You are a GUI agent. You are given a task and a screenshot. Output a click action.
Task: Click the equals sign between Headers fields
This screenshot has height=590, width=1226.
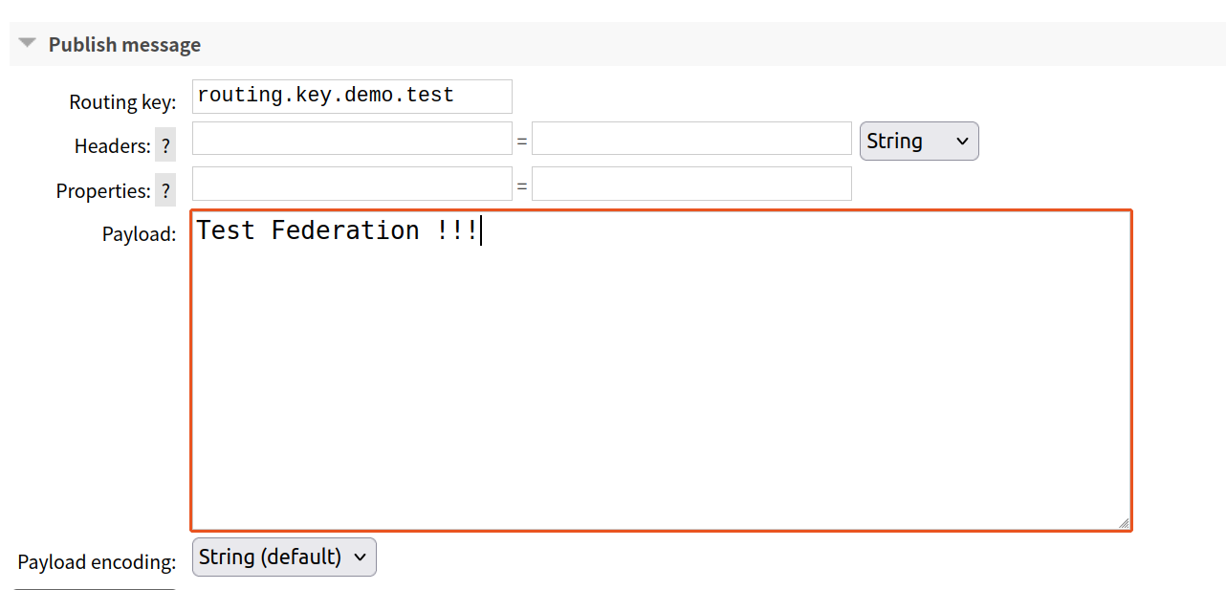click(x=522, y=142)
